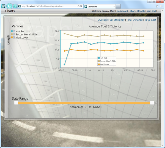Click the Sign Out link

pyautogui.click(x=151, y=11)
